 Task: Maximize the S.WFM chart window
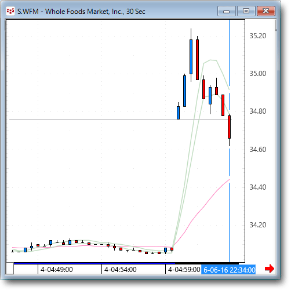pyautogui.click(x=246, y=11)
